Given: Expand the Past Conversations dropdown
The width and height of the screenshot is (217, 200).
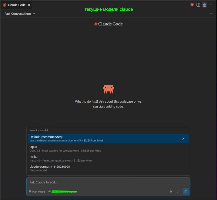Looking at the screenshot, I should [20, 14].
